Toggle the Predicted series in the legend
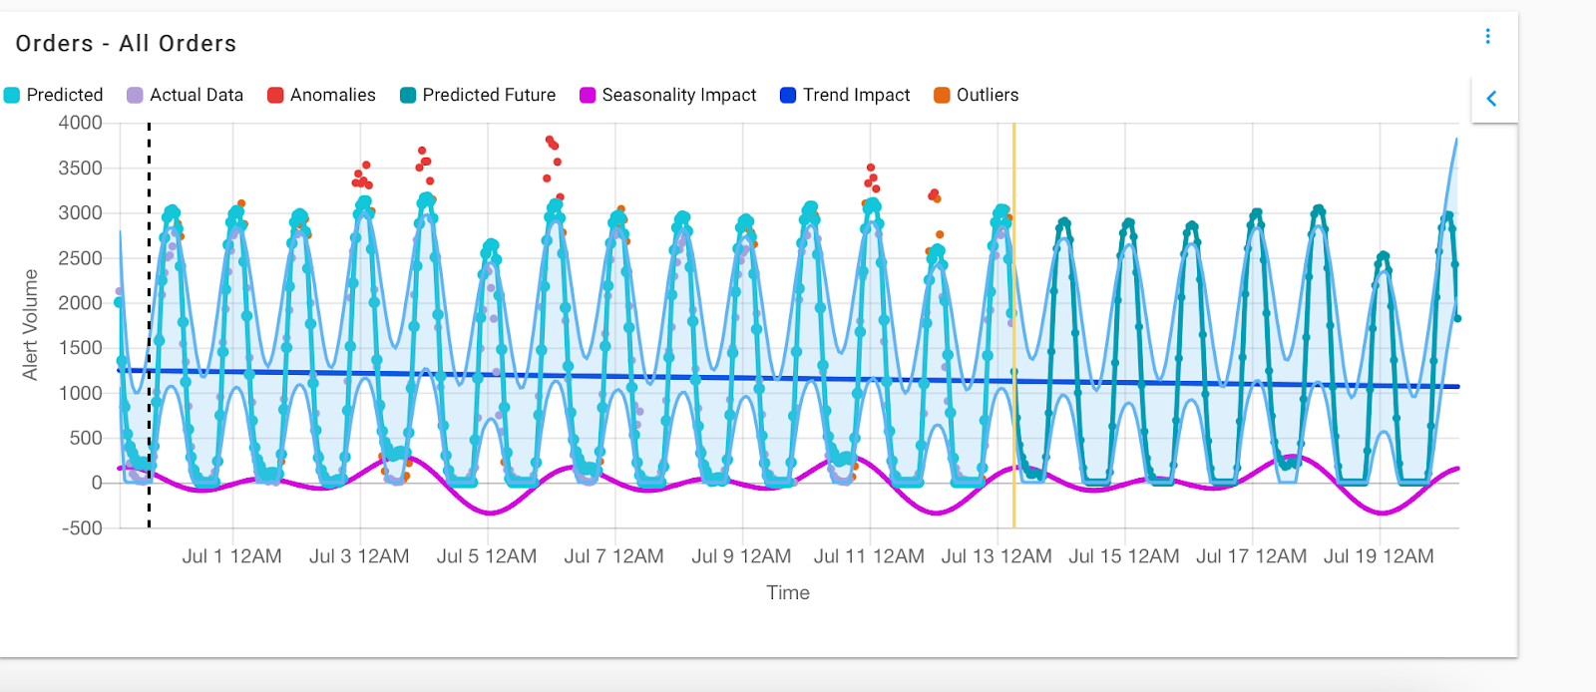 tap(54, 95)
